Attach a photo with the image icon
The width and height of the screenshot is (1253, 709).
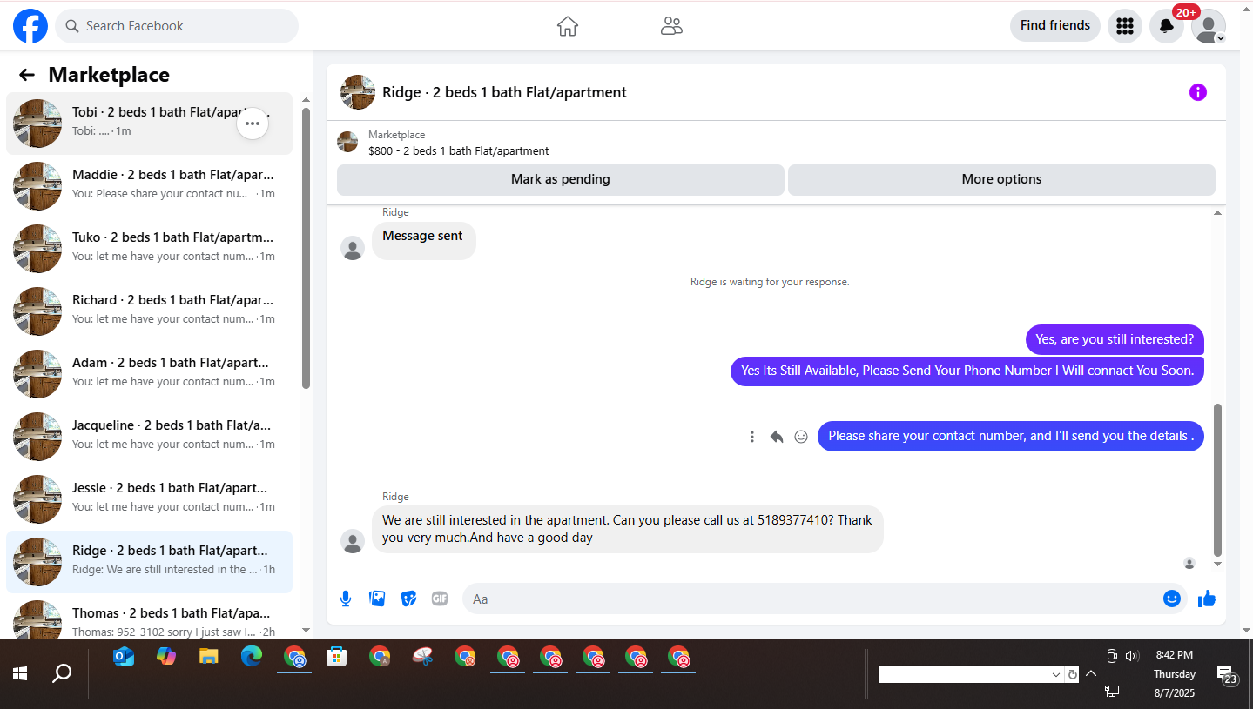pos(377,599)
